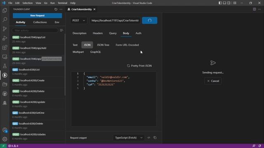Click inside the JSON body editor
The height and width of the screenshot is (148, 264).
[x=114, y=99]
